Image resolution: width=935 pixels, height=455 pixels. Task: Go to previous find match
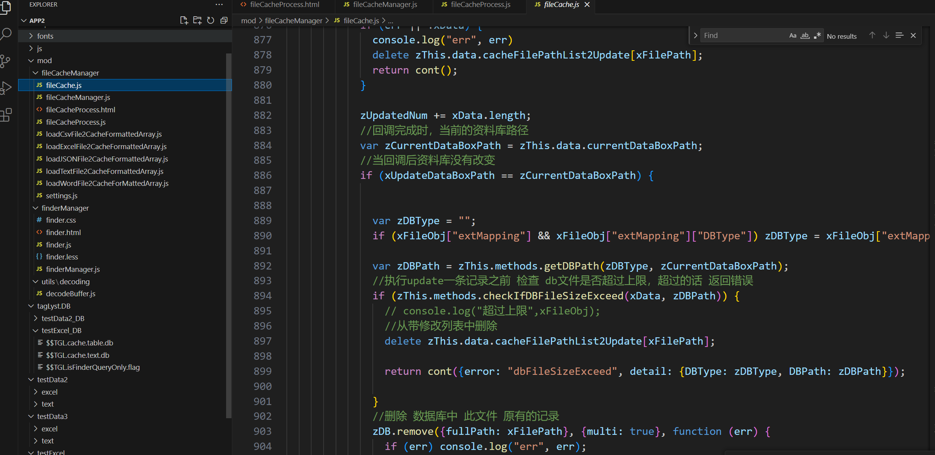[x=872, y=35]
